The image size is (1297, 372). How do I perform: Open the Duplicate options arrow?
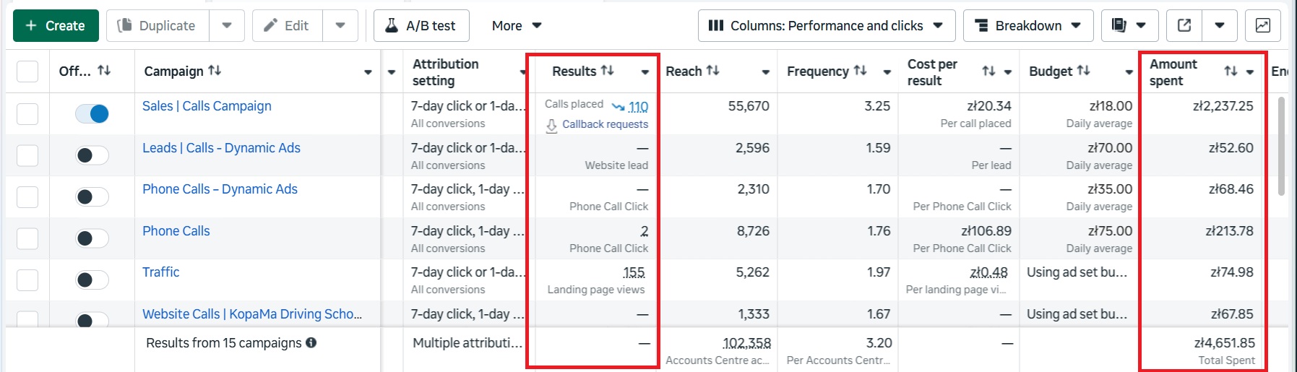pyautogui.click(x=227, y=26)
